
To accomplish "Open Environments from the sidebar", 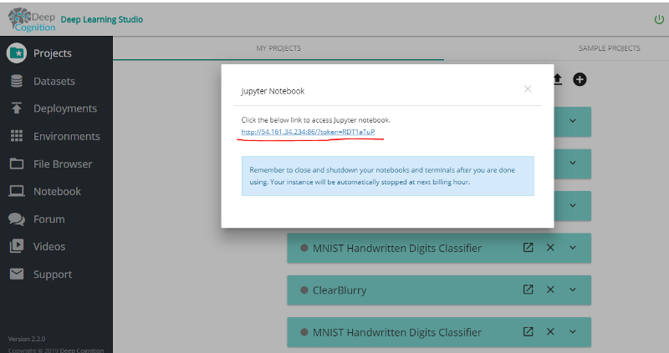I will 54,136.
